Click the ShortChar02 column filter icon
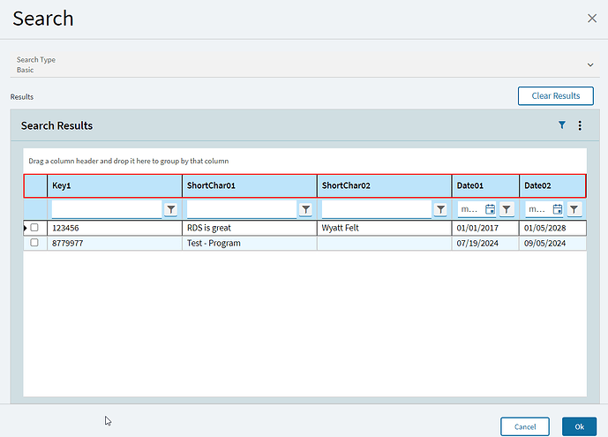Screen dimensions: 608x437 pyautogui.click(x=440, y=209)
